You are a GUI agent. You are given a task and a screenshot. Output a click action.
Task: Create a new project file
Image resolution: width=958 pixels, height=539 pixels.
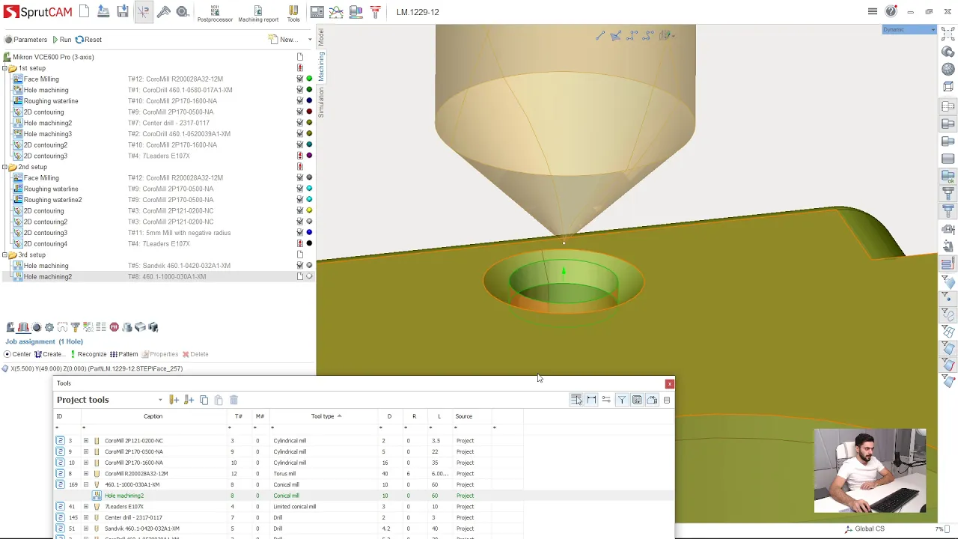[84, 12]
